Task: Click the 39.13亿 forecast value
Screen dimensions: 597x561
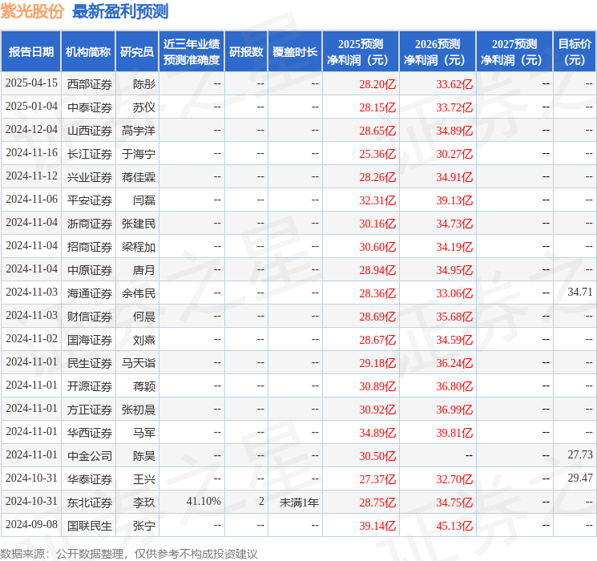Action: click(454, 200)
